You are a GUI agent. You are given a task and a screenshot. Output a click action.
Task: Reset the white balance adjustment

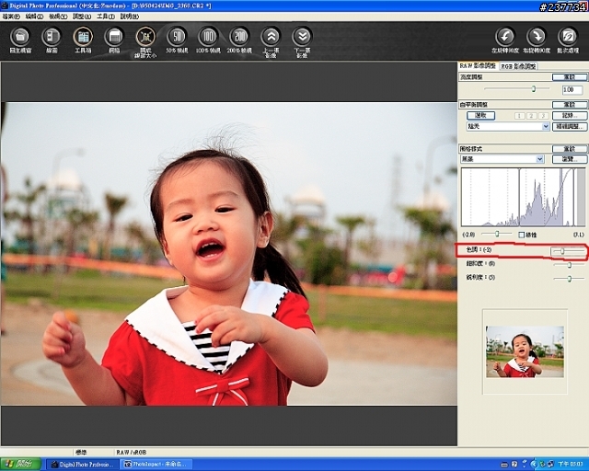coord(570,105)
